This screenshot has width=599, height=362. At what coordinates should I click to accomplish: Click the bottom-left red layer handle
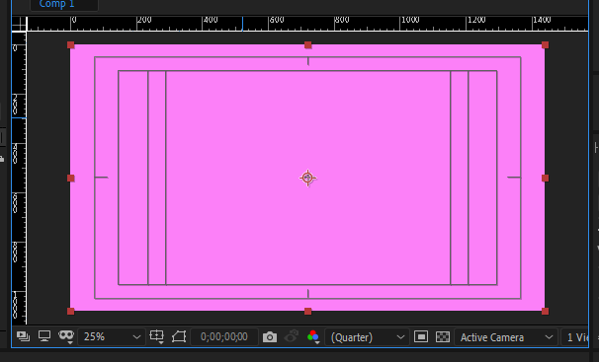(70, 312)
